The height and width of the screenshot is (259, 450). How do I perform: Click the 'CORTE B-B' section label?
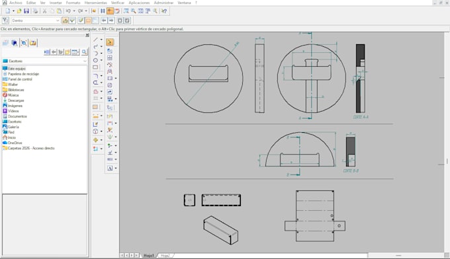point(351,170)
